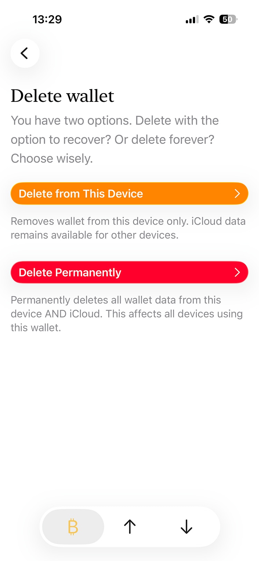The height and width of the screenshot is (561, 259).
Task: Select the Bitcoin tab icon
Action: (73, 527)
